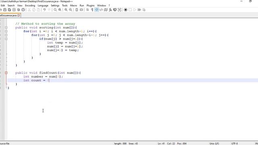Undo the last edit
The width and height of the screenshot is (258, 145).
click(x=44, y=10)
